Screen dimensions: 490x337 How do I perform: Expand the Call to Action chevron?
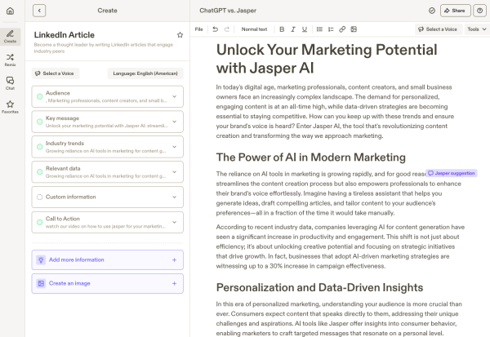point(175,222)
